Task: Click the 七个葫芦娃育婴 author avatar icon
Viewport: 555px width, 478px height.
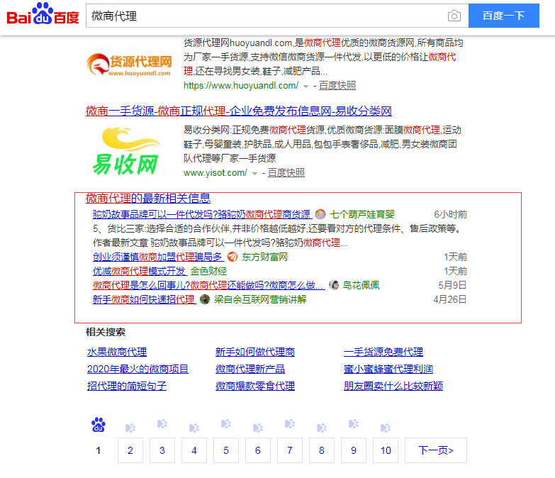Action: coord(320,214)
